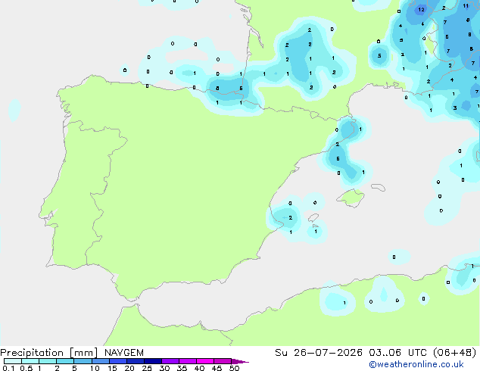This screenshot has width=480, height=371.
Task: Click the 45–50 mm legend swatch
Action: (x=223, y=361)
